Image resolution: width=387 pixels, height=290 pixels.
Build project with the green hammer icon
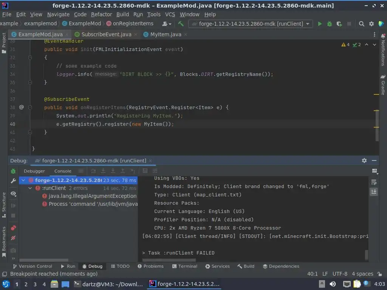[x=181, y=24]
